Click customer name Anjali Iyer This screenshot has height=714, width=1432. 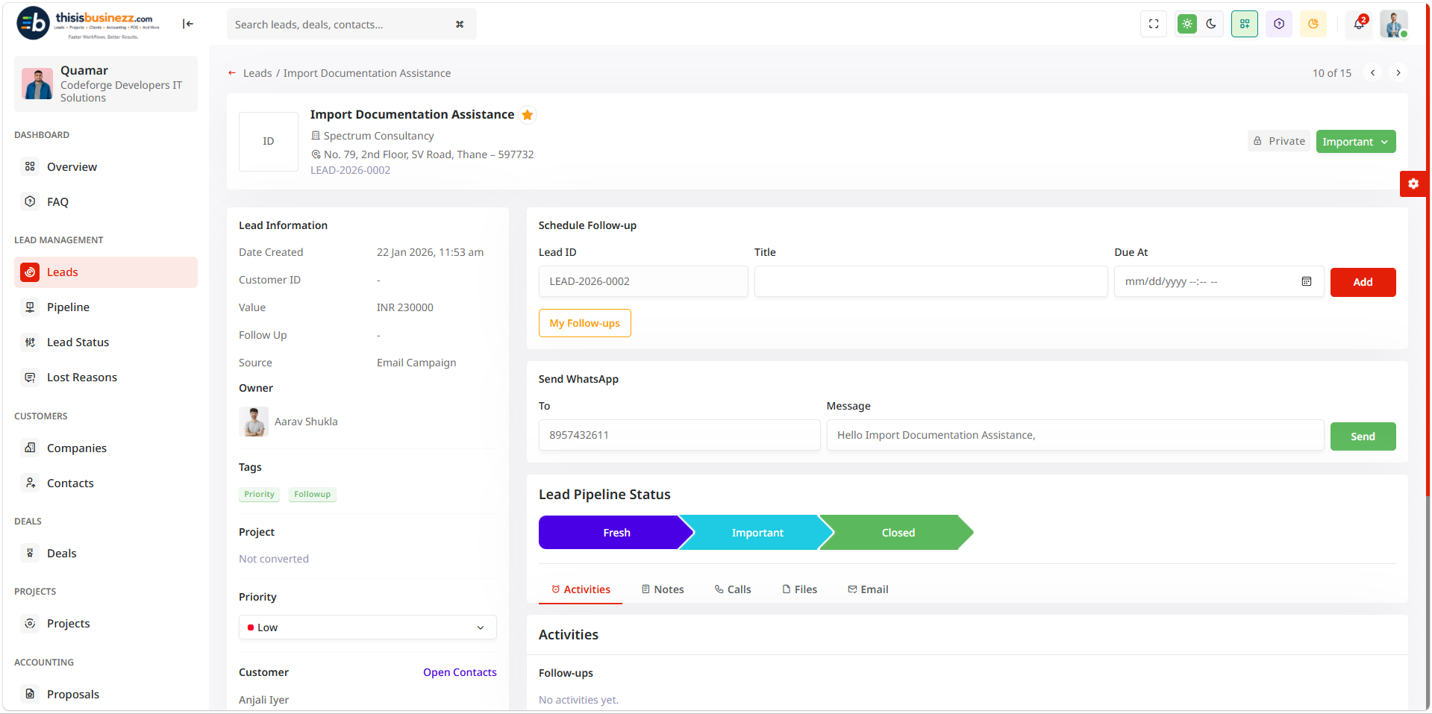(x=263, y=700)
